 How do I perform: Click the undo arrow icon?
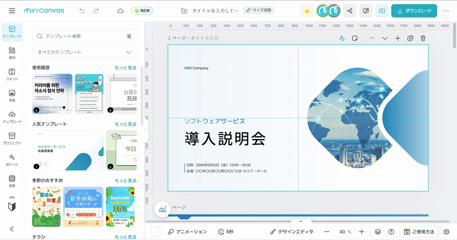click(x=82, y=11)
